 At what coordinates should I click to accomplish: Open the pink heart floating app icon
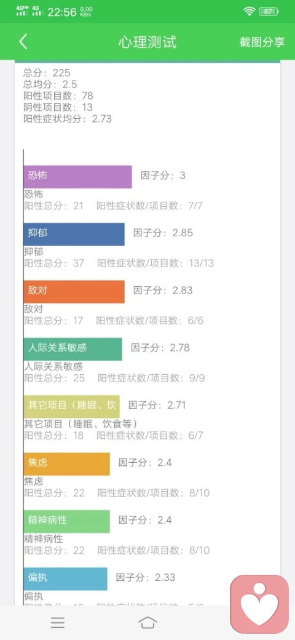[259, 604]
